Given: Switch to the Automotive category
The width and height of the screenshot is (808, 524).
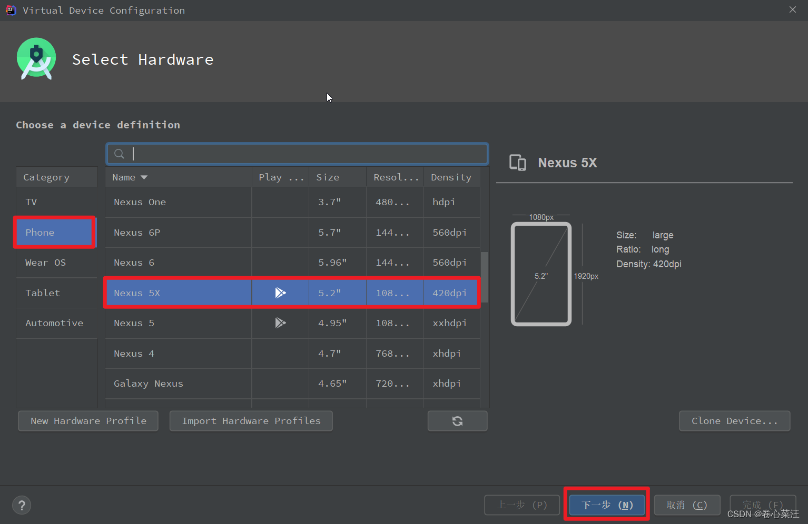Looking at the screenshot, I should (54, 323).
